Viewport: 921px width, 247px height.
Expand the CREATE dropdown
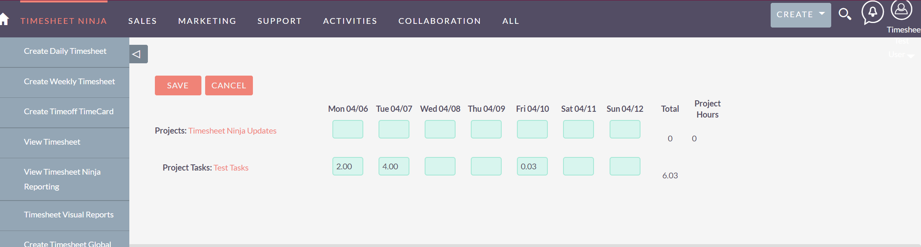[800, 15]
